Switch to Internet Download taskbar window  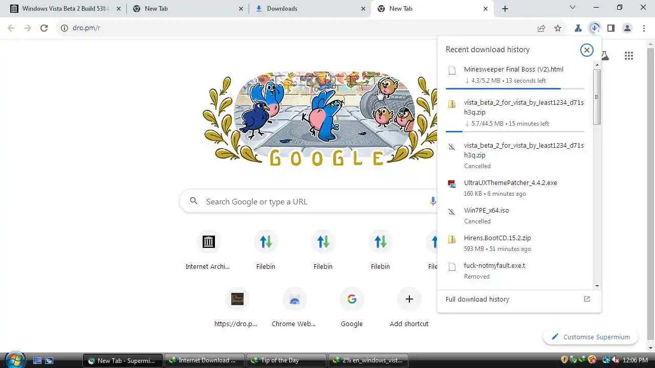pyautogui.click(x=204, y=360)
